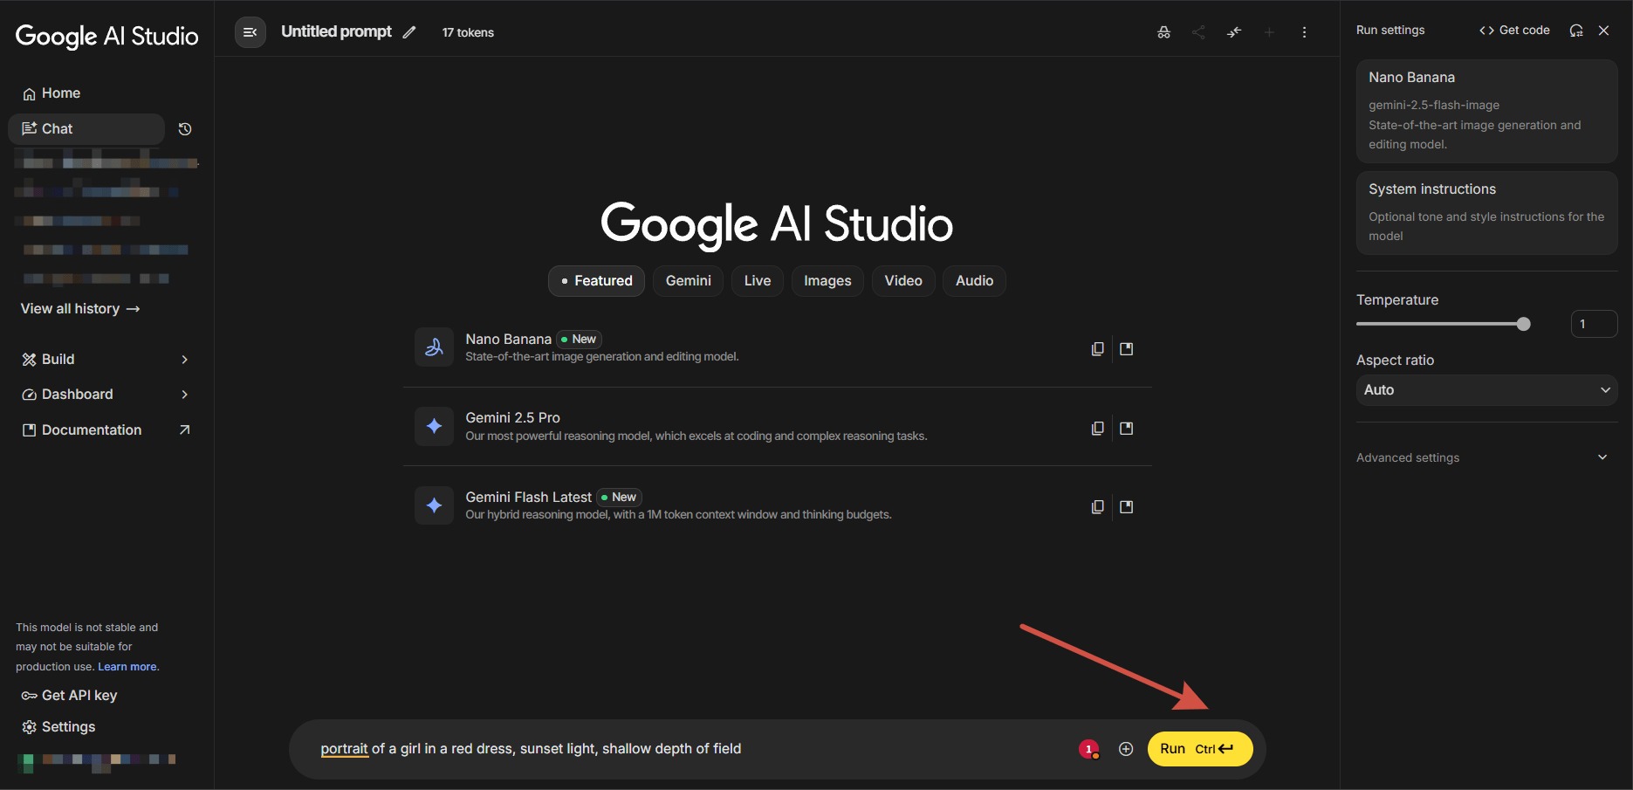This screenshot has height=790, width=1633.
Task: Click the pencil icon to rename Untitled prompt
Action: pos(409,32)
